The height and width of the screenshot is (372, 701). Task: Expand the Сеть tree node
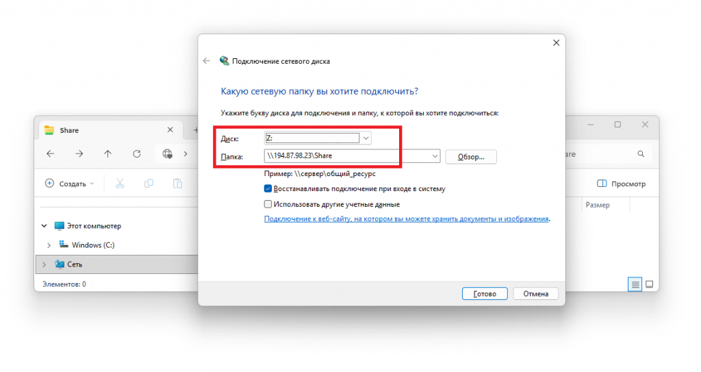pos(44,264)
